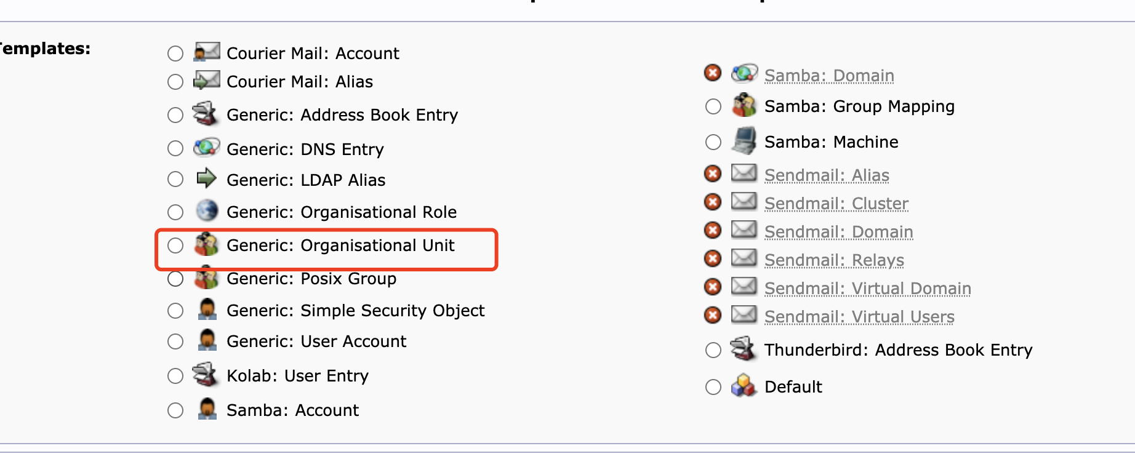The width and height of the screenshot is (1135, 459).
Task: Select the Courier Mail: Account radio button
Action: pyautogui.click(x=175, y=54)
